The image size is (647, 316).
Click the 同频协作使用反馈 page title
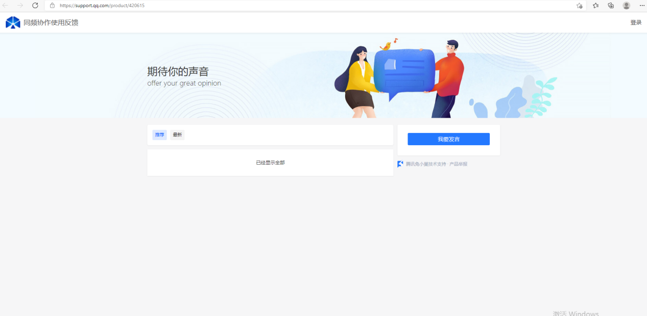51,22
